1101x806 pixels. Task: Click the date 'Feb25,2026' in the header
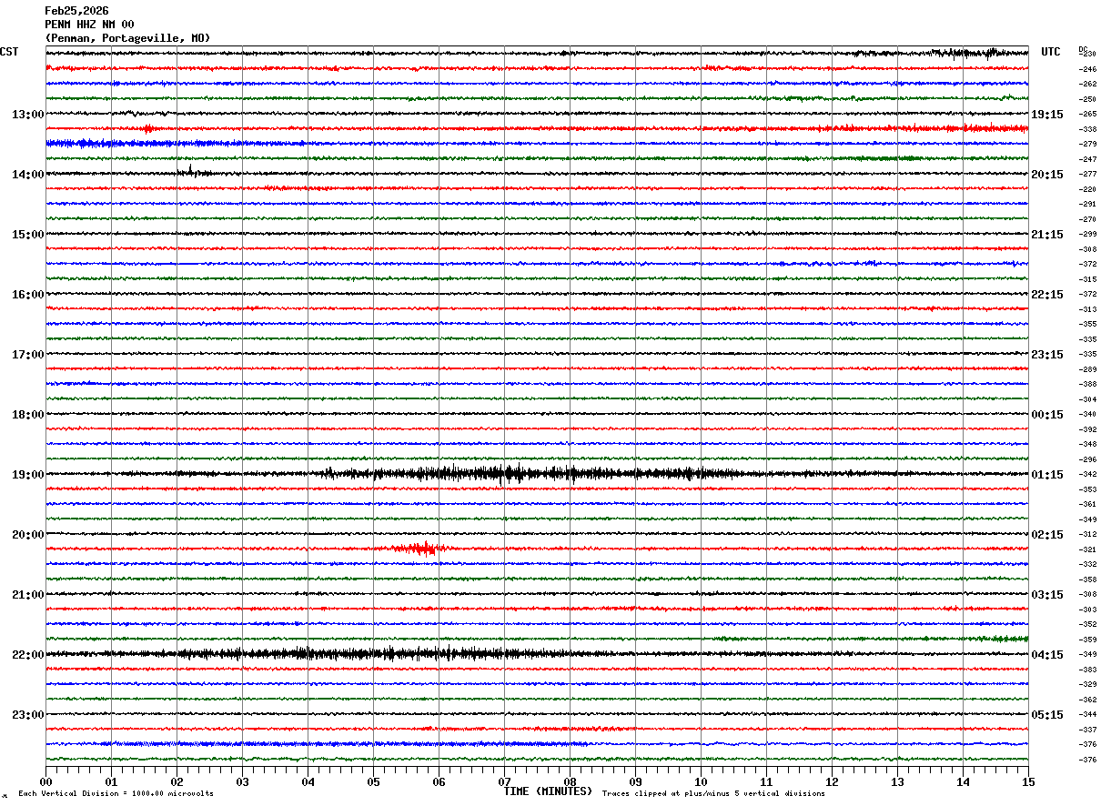click(x=76, y=11)
